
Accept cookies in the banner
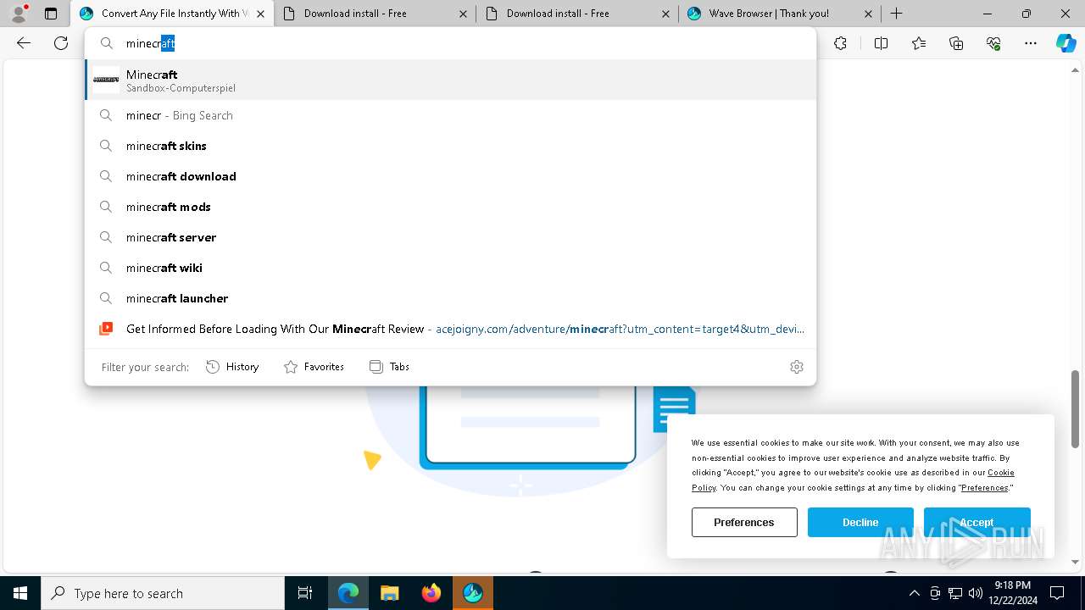(976, 522)
